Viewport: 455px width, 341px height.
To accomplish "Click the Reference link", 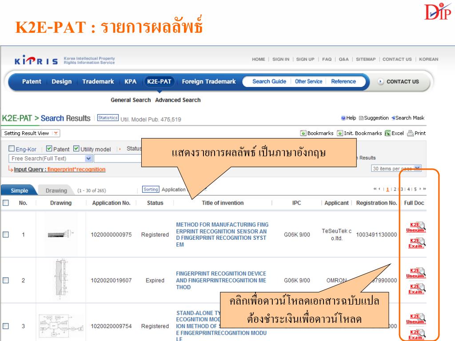I will [343, 82].
